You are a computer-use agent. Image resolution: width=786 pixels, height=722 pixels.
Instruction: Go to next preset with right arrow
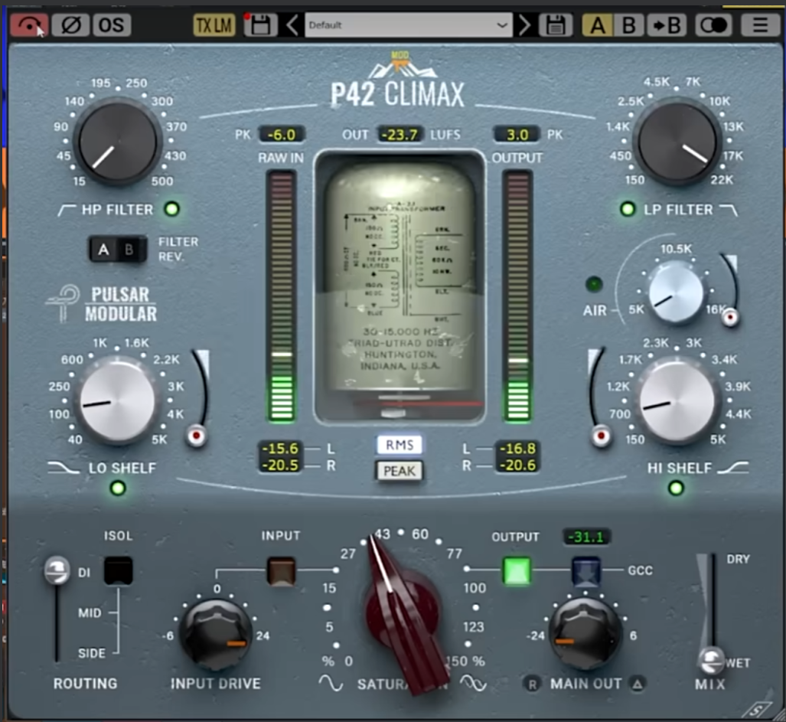tap(524, 25)
